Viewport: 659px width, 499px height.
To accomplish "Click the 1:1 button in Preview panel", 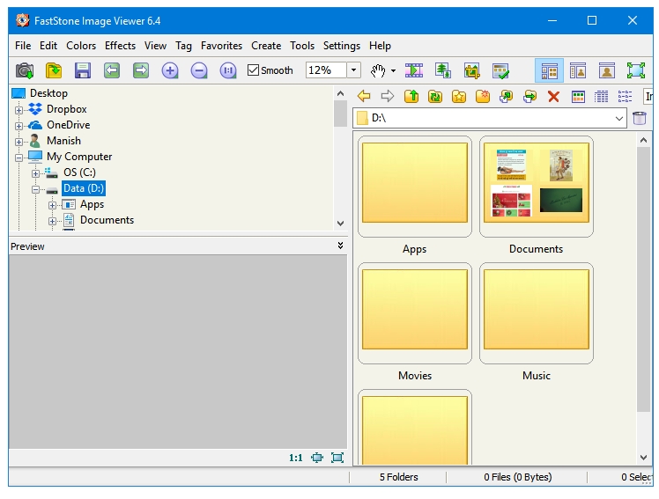I will (296, 458).
